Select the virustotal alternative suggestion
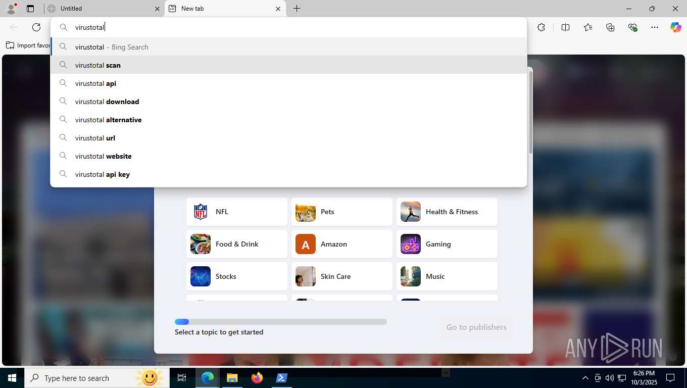687x388 pixels. [288, 120]
